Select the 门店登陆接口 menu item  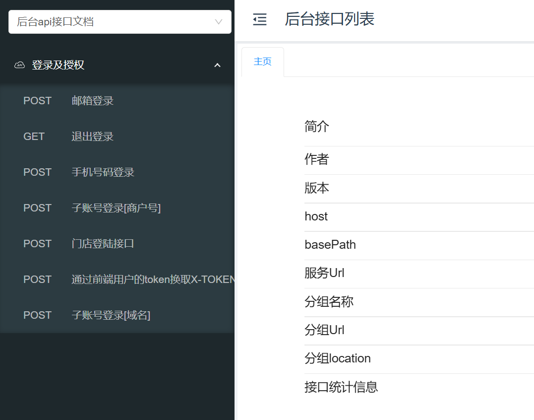[103, 244]
